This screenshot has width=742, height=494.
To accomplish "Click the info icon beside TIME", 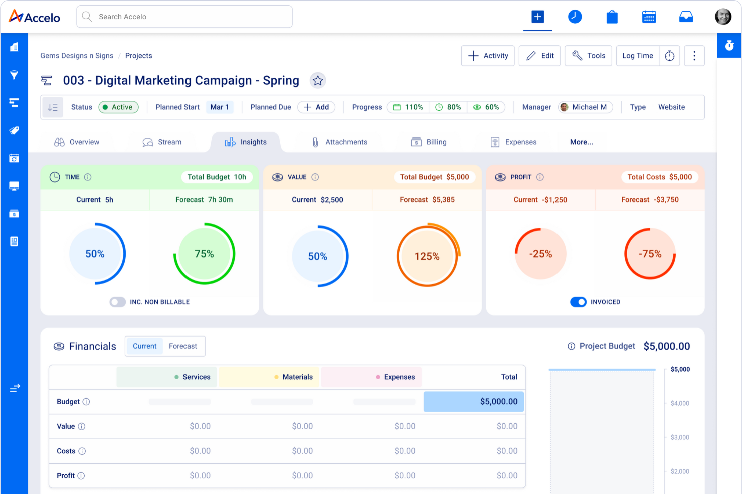I will (88, 177).
